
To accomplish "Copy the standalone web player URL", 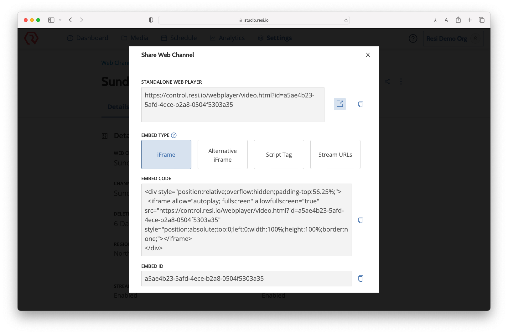I will pyautogui.click(x=360, y=104).
